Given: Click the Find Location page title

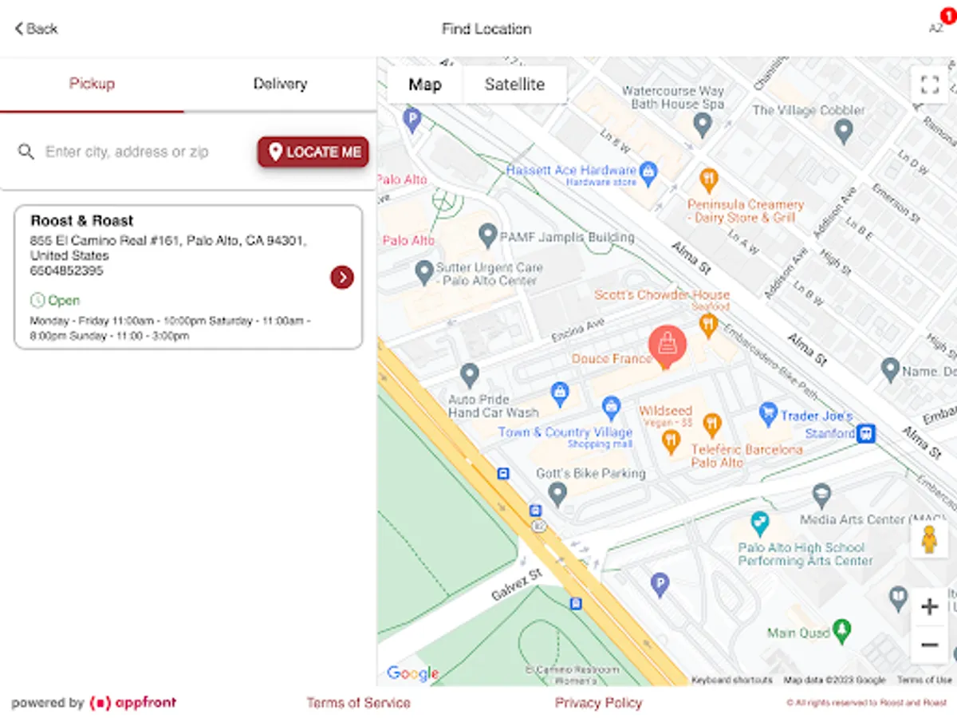Looking at the screenshot, I should [486, 29].
